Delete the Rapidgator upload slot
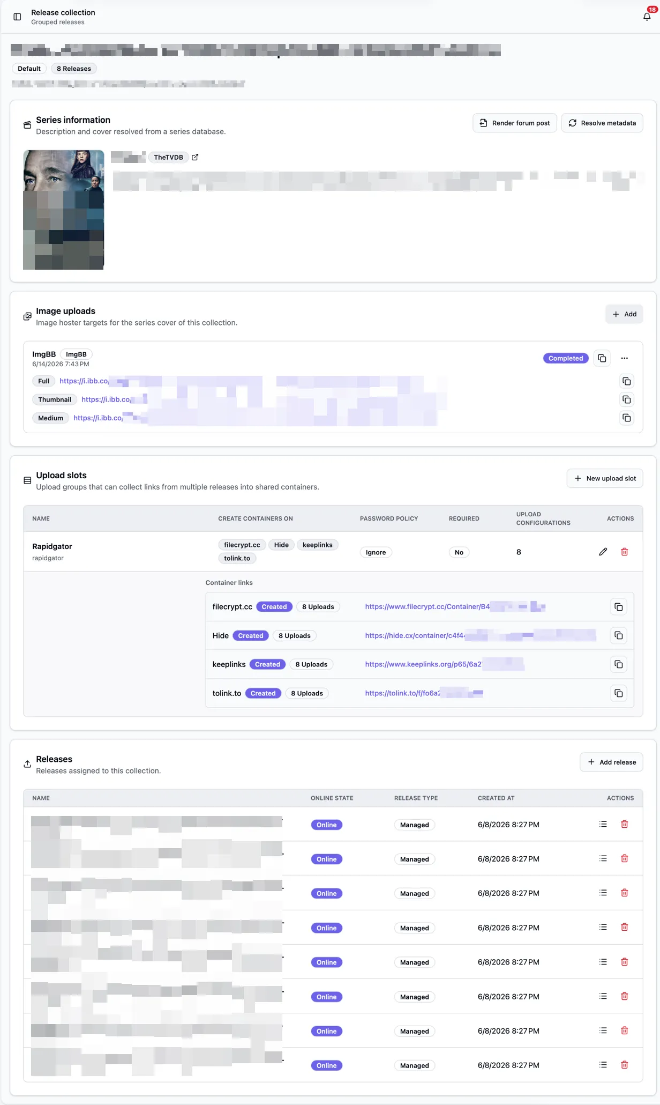The width and height of the screenshot is (660, 1105). tap(625, 552)
